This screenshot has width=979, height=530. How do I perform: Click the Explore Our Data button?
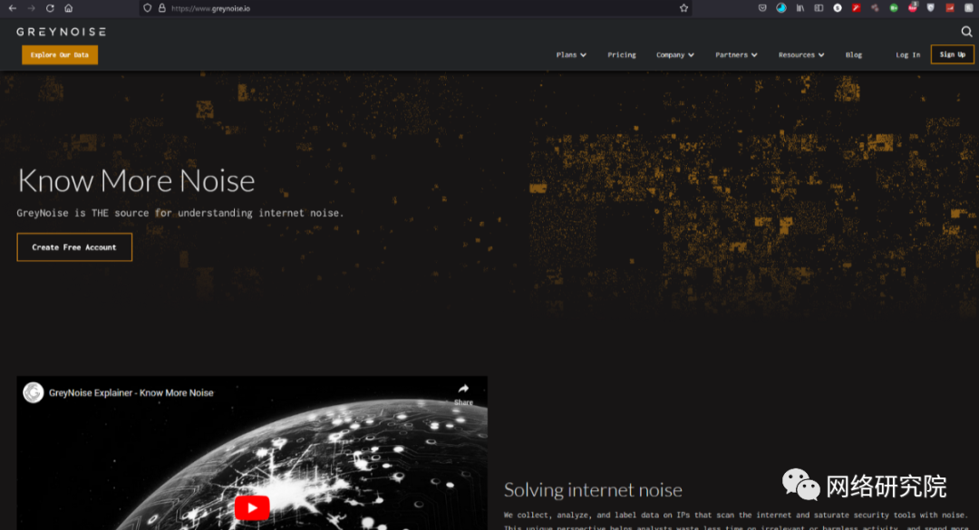click(x=60, y=55)
